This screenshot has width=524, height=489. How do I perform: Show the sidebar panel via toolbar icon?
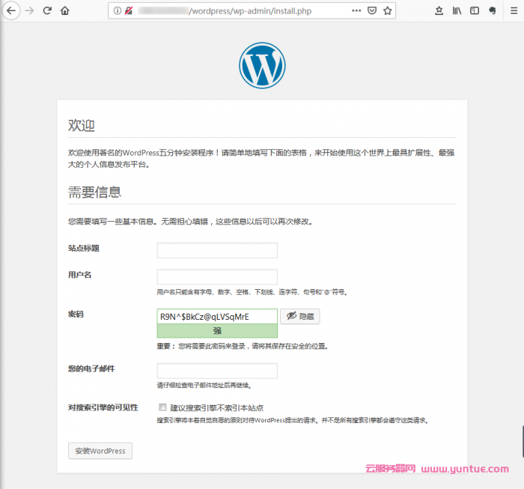pyautogui.click(x=475, y=10)
